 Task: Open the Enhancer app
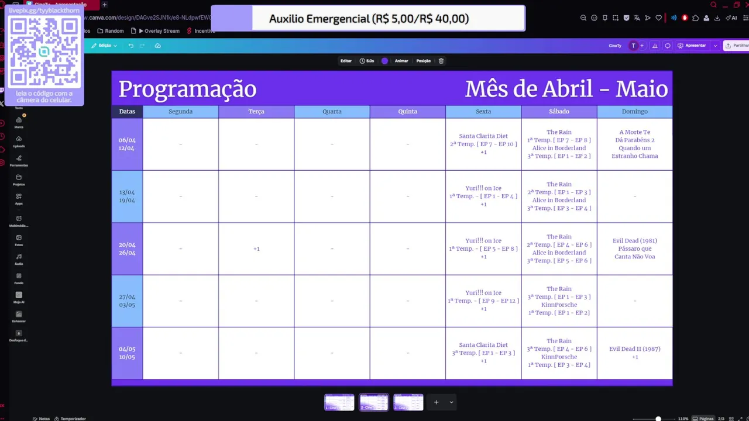tap(19, 316)
